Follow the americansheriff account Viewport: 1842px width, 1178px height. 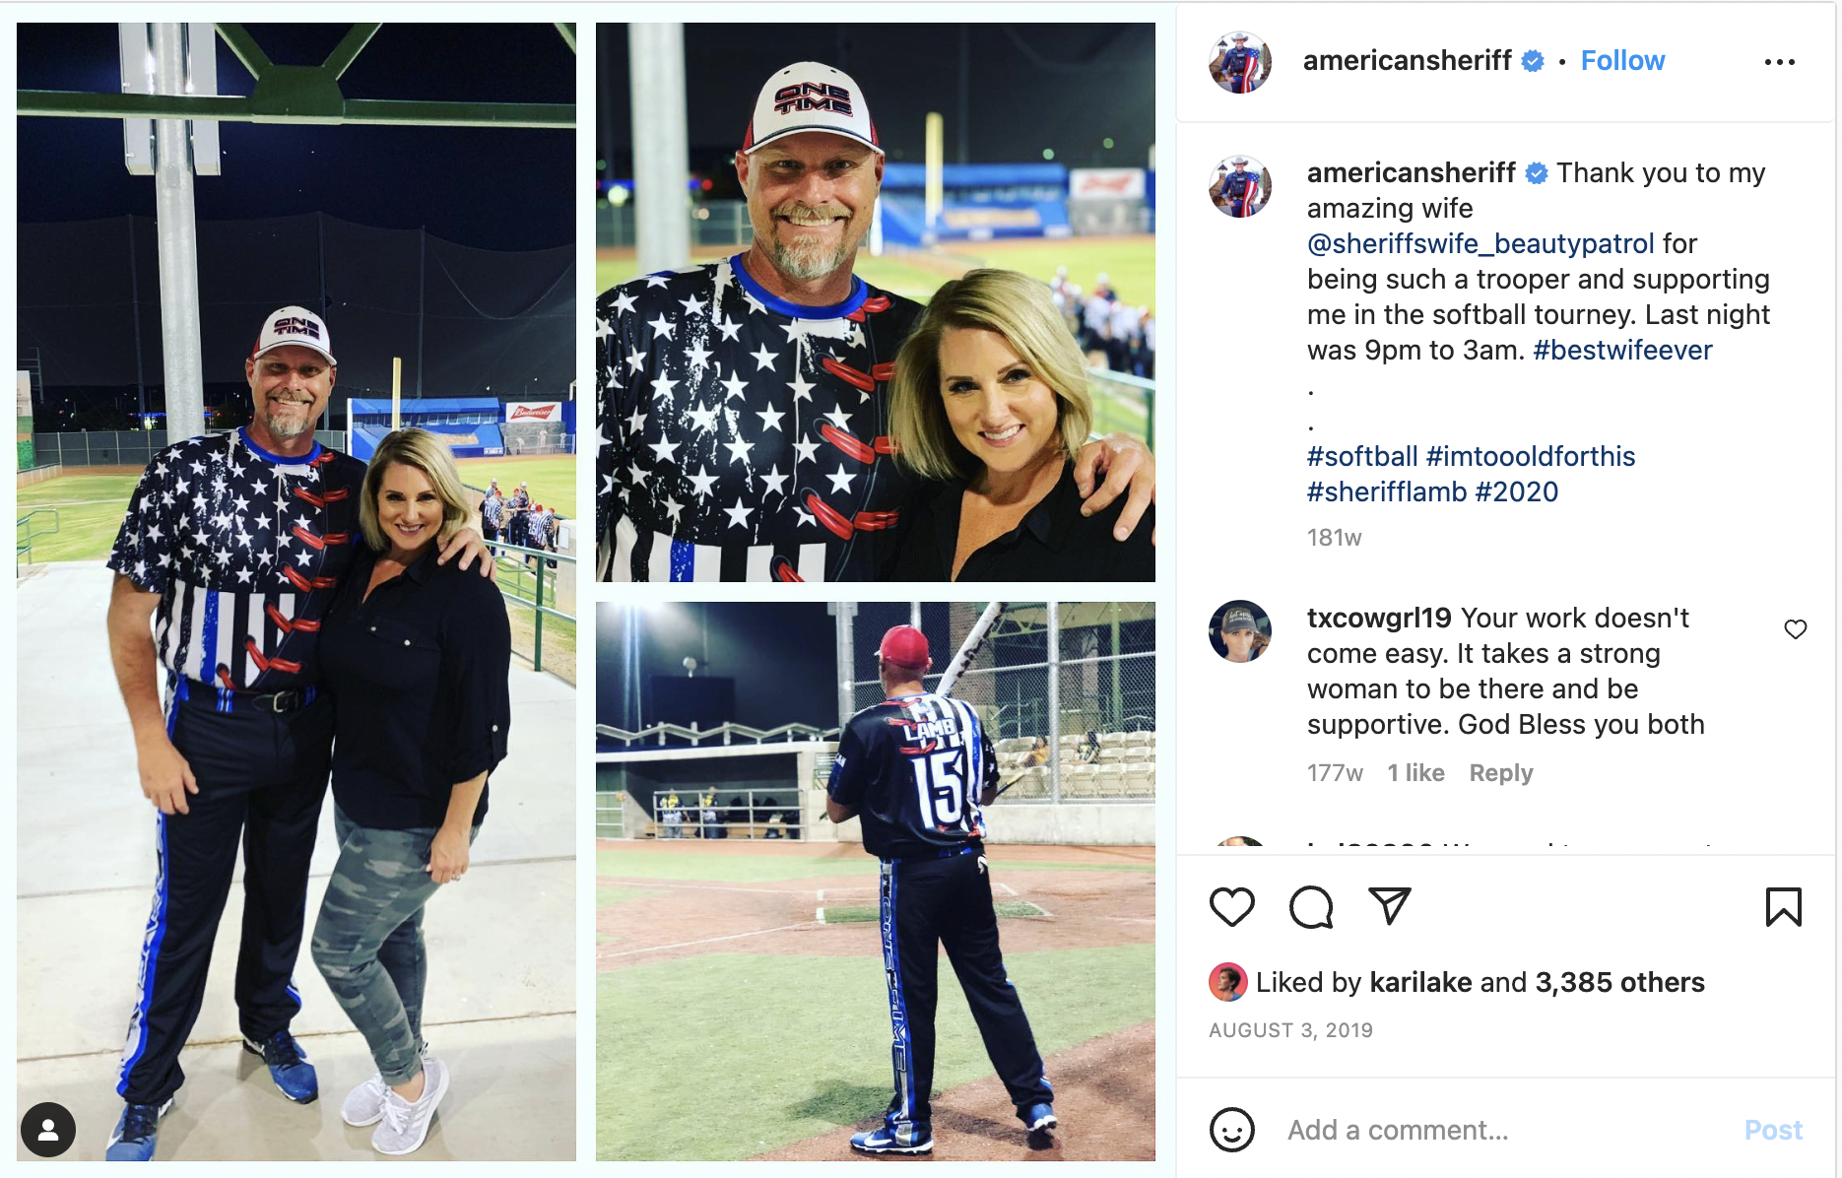click(x=1622, y=61)
